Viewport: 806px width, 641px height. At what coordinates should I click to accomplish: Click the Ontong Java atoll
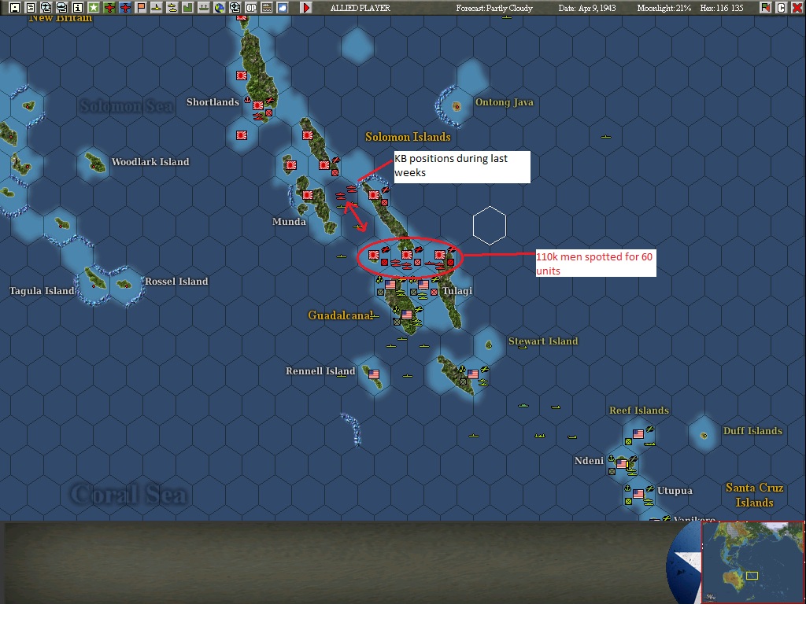pyautogui.click(x=457, y=107)
